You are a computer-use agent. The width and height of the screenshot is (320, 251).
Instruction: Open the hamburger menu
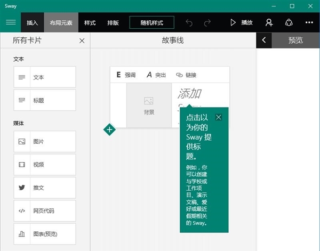tap(11, 22)
